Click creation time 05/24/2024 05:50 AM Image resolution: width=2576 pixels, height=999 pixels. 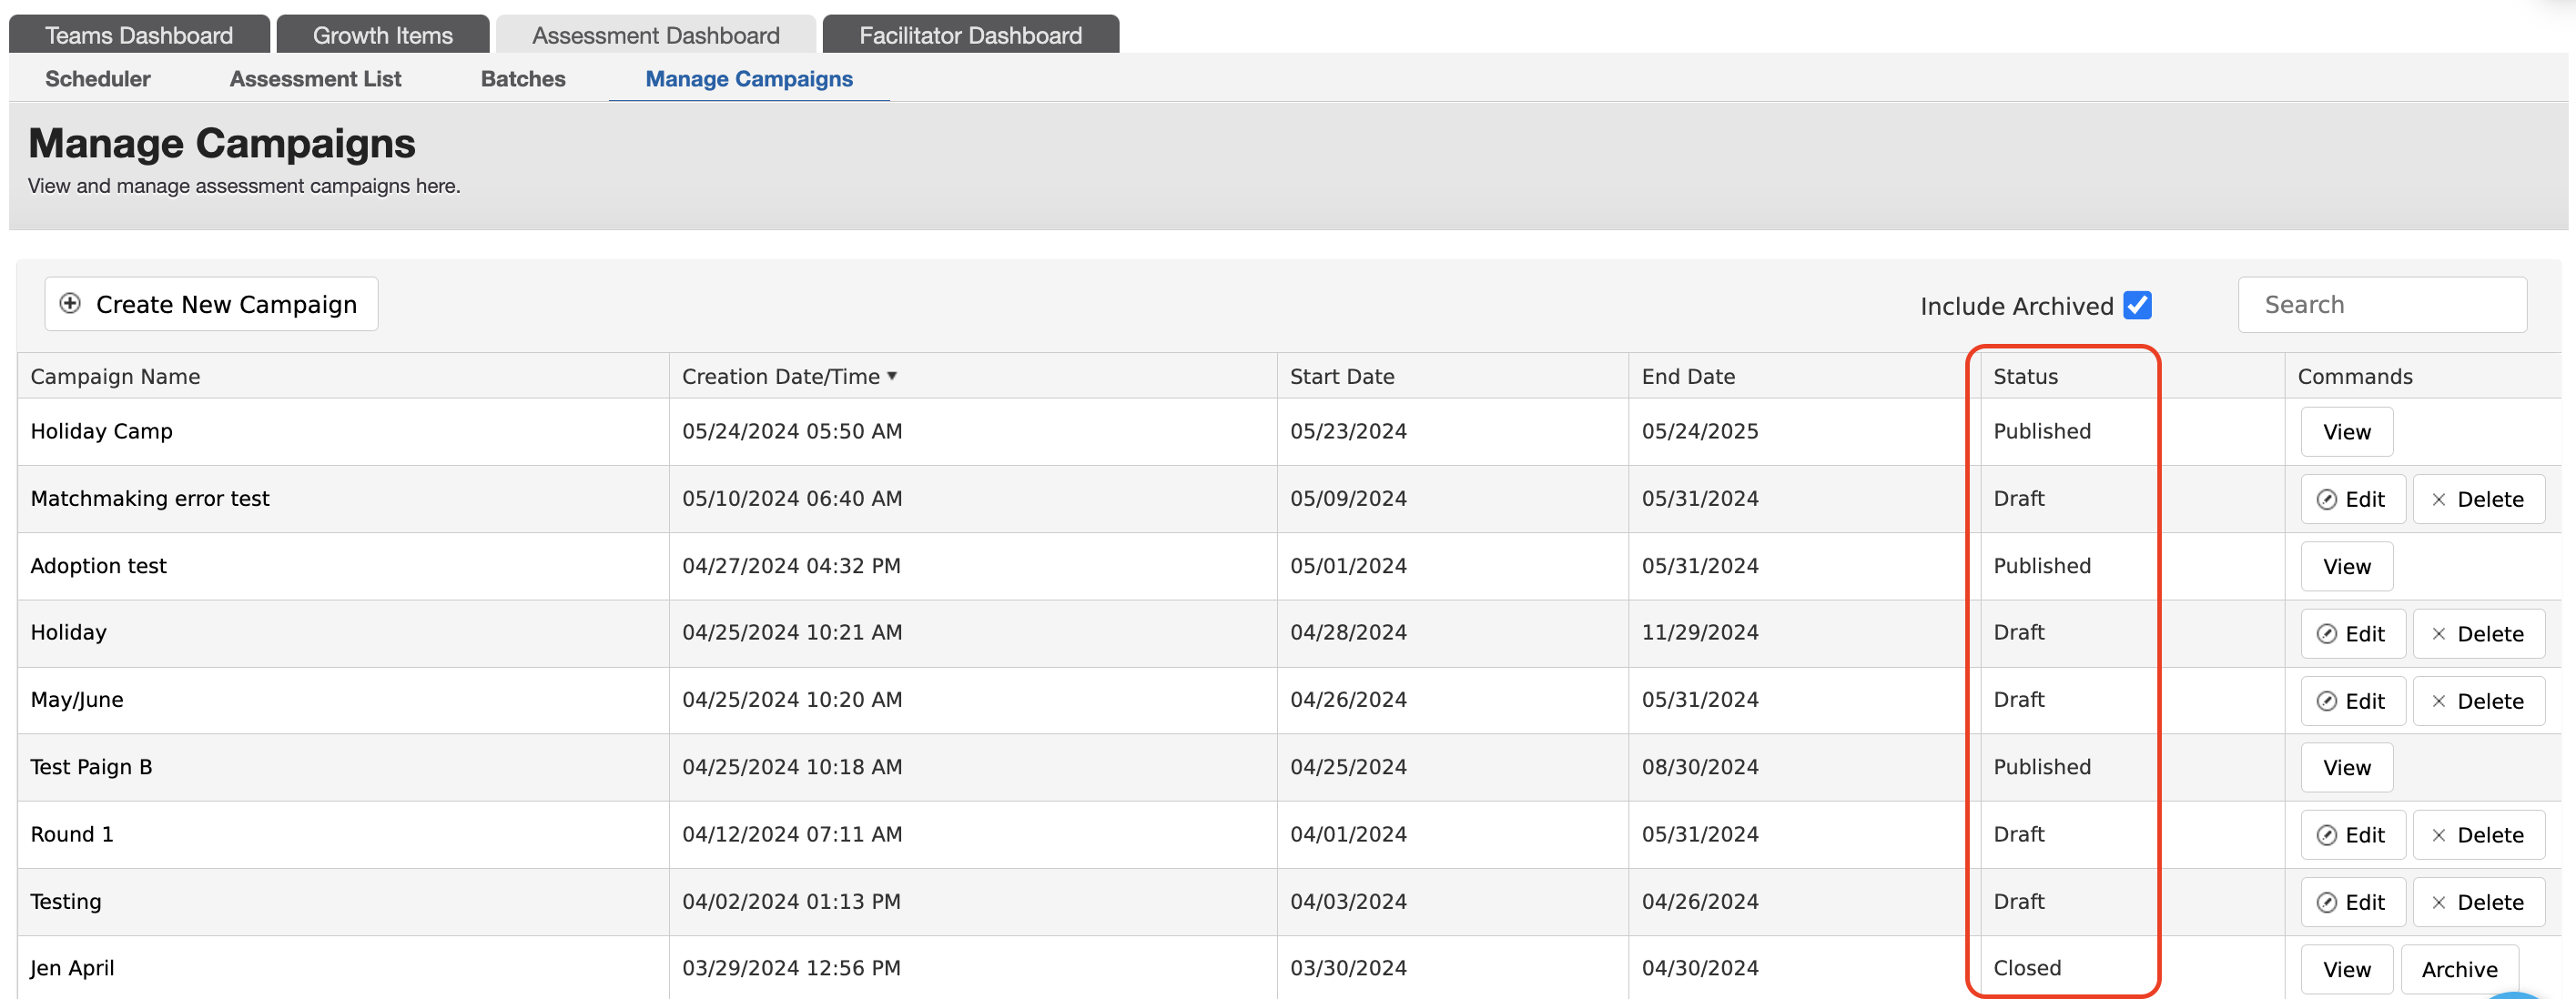[792, 431]
